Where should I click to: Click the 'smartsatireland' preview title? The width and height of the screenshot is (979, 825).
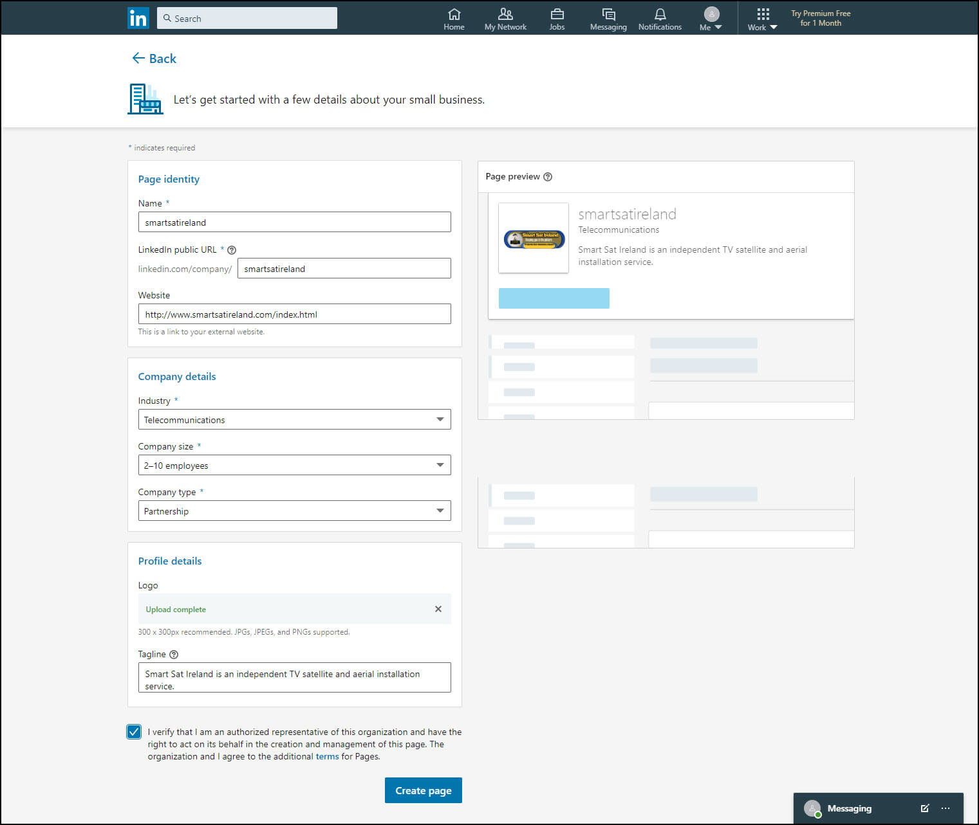[x=627, y=214]
